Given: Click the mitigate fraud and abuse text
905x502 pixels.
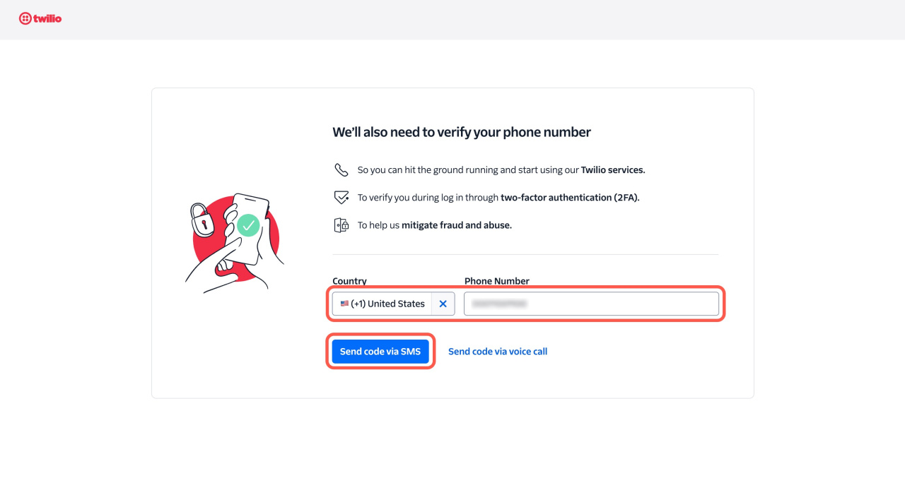Looking at the screenshot, I should click(457, 225).
